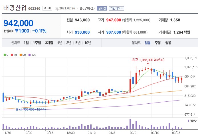Click the trading value 1,264 백만

coord(182,32)
